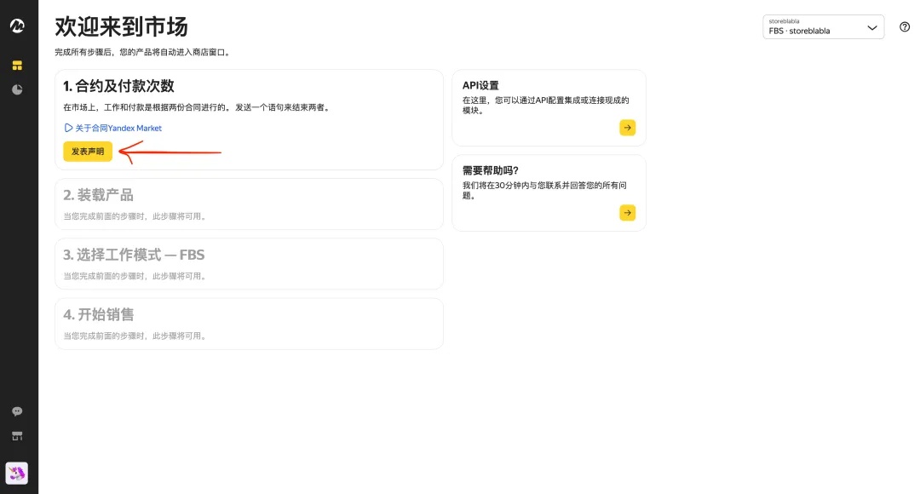This screenshot has width=920, height=494.
Task: Open the 关于合同Yandex Market video link
Action: (112, 128)
